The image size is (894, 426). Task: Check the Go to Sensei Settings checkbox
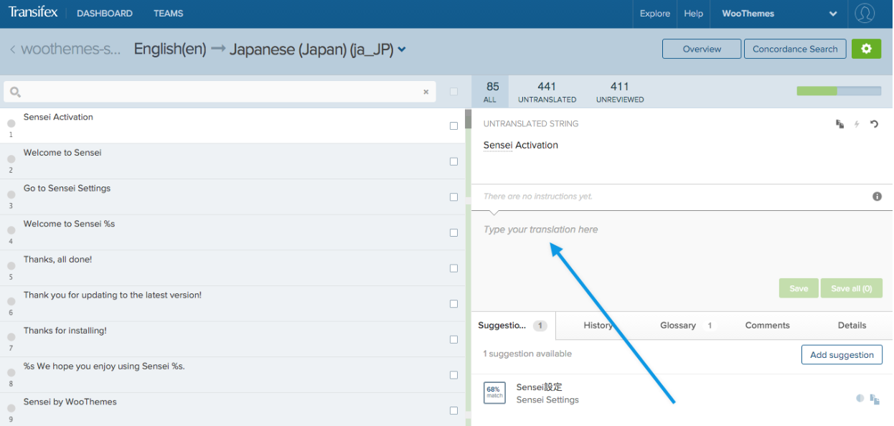[453, 197]
